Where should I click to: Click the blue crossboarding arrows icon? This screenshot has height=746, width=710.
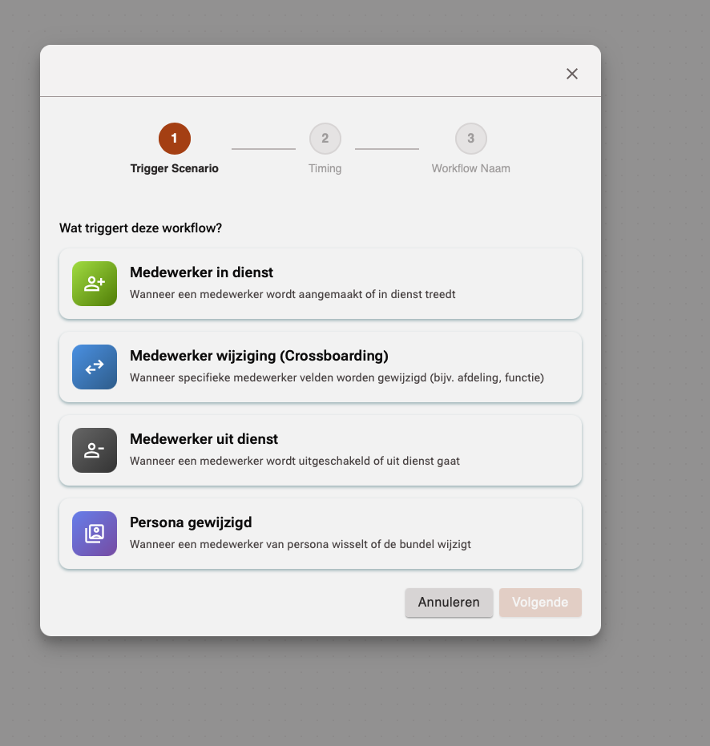point(95,367)
